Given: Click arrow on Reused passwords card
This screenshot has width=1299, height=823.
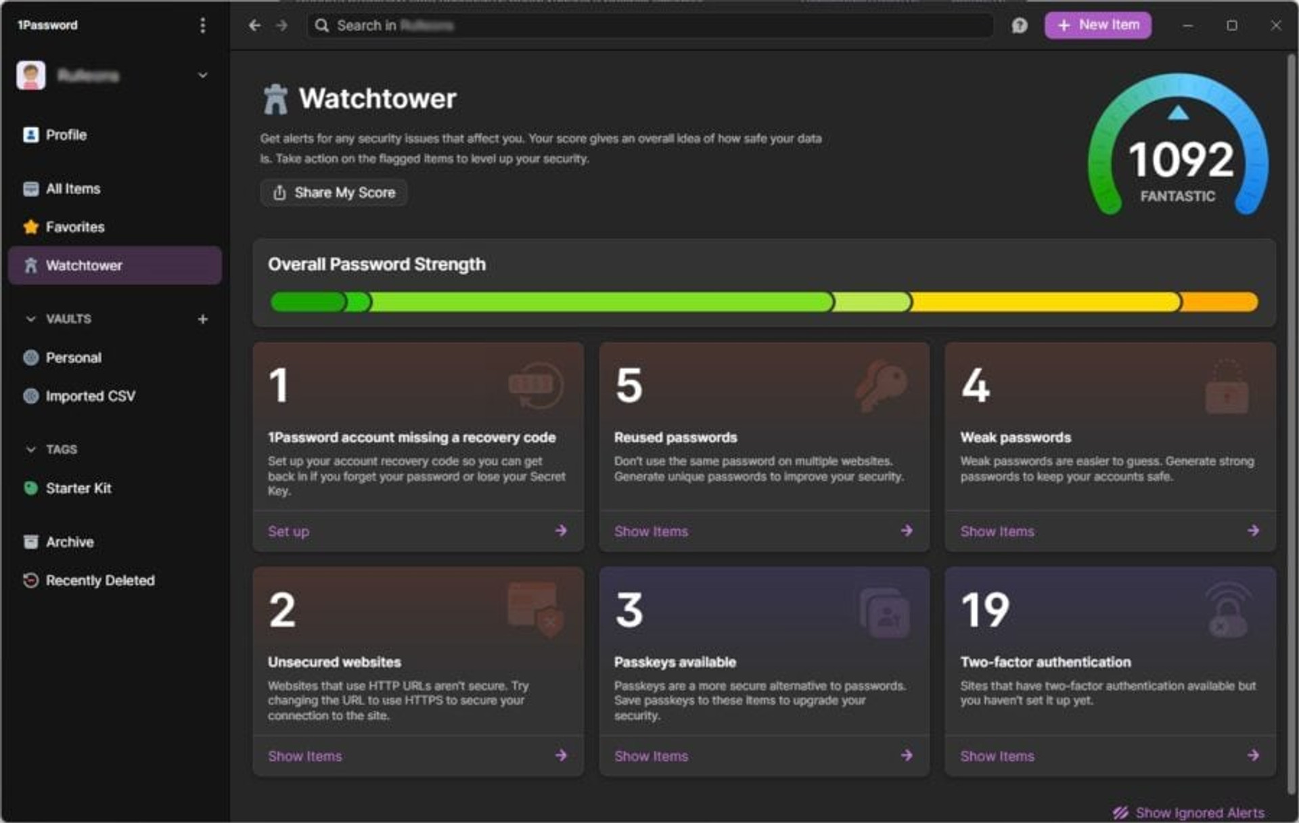Looking at the screenshot, I should point(907,531).
